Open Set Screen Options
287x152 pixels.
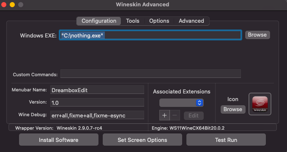tap(142, 140)
